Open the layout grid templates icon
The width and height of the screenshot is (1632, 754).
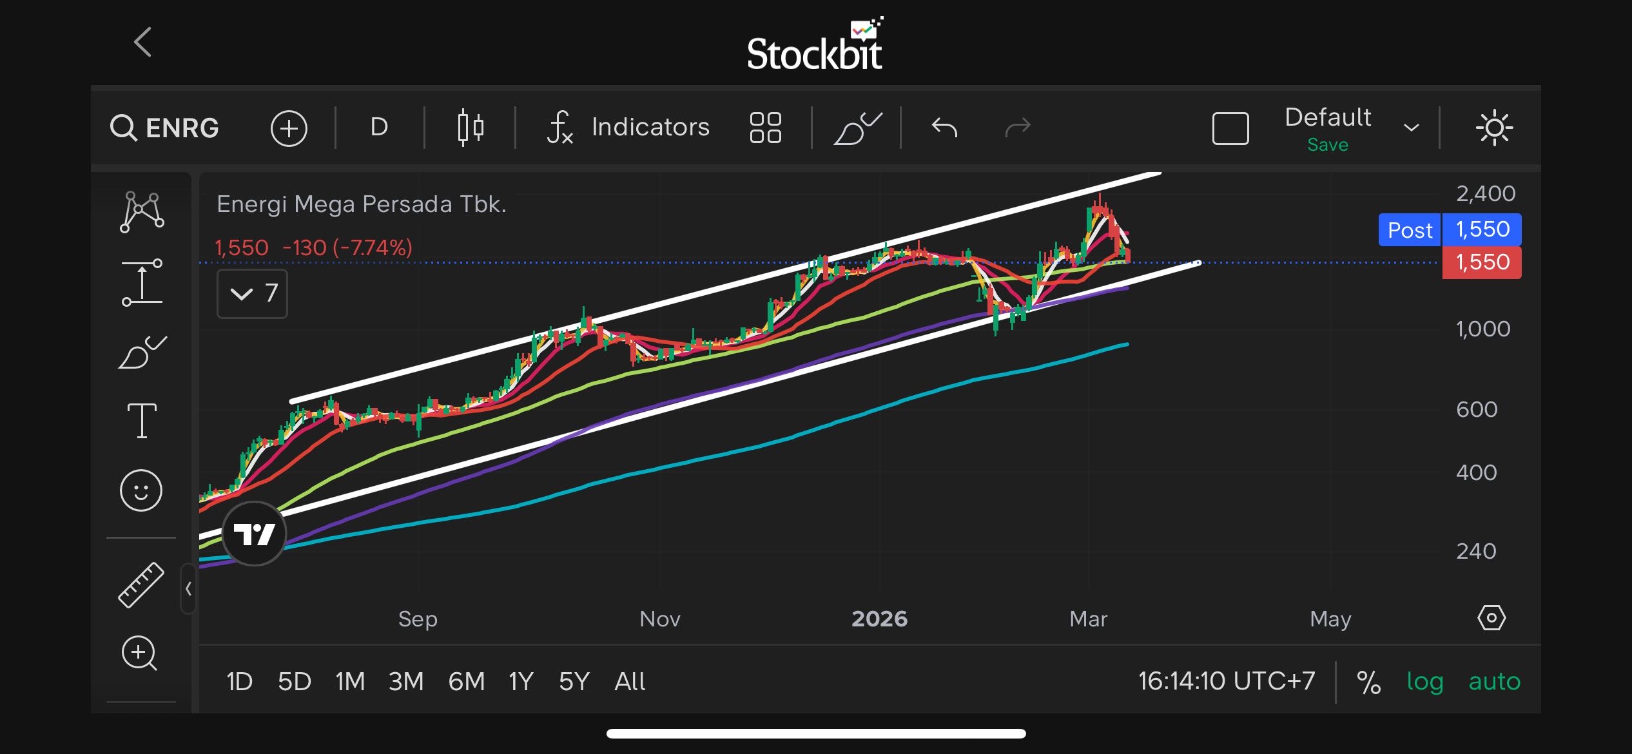click(765, 128)
